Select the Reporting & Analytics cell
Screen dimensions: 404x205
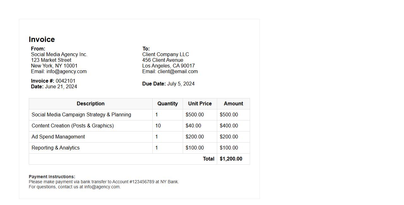click(56, 148)
